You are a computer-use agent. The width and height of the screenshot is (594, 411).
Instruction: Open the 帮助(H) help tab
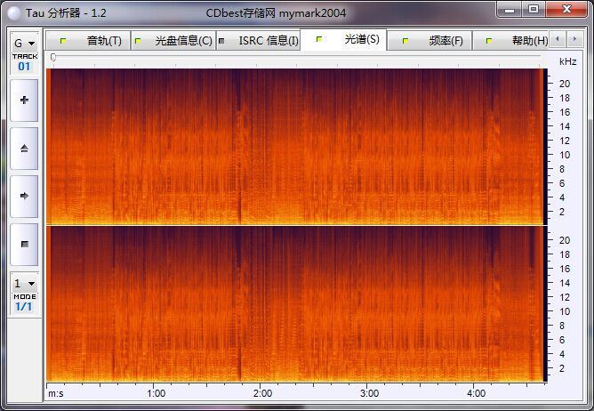point(511,41)
